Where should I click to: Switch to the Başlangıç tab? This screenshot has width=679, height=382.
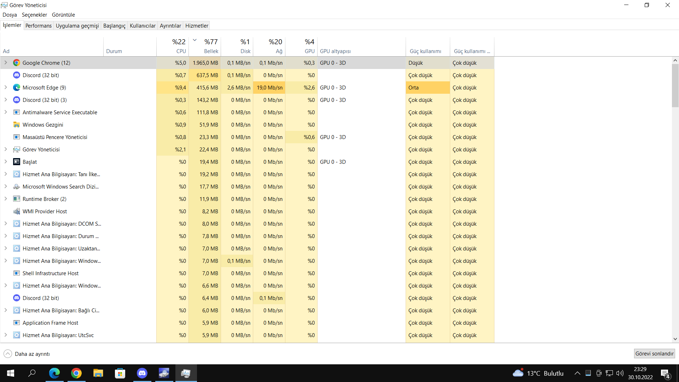[x=114, y=25]
